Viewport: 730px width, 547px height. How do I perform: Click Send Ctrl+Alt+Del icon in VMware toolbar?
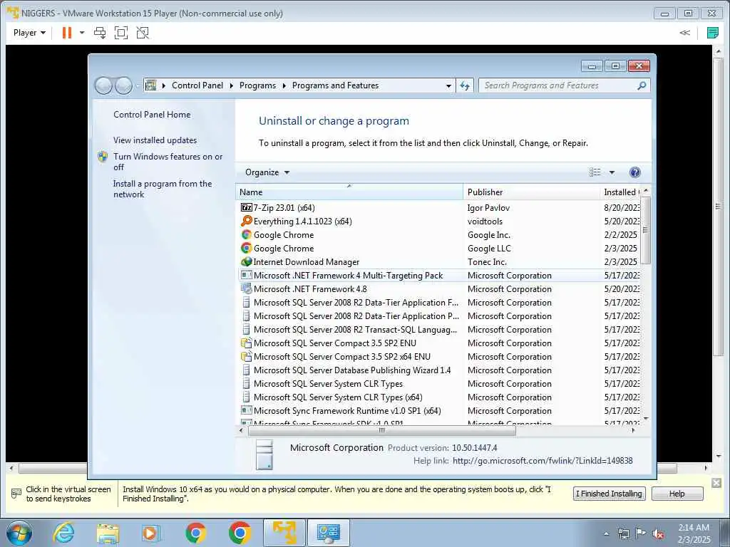tap(100, 33)
